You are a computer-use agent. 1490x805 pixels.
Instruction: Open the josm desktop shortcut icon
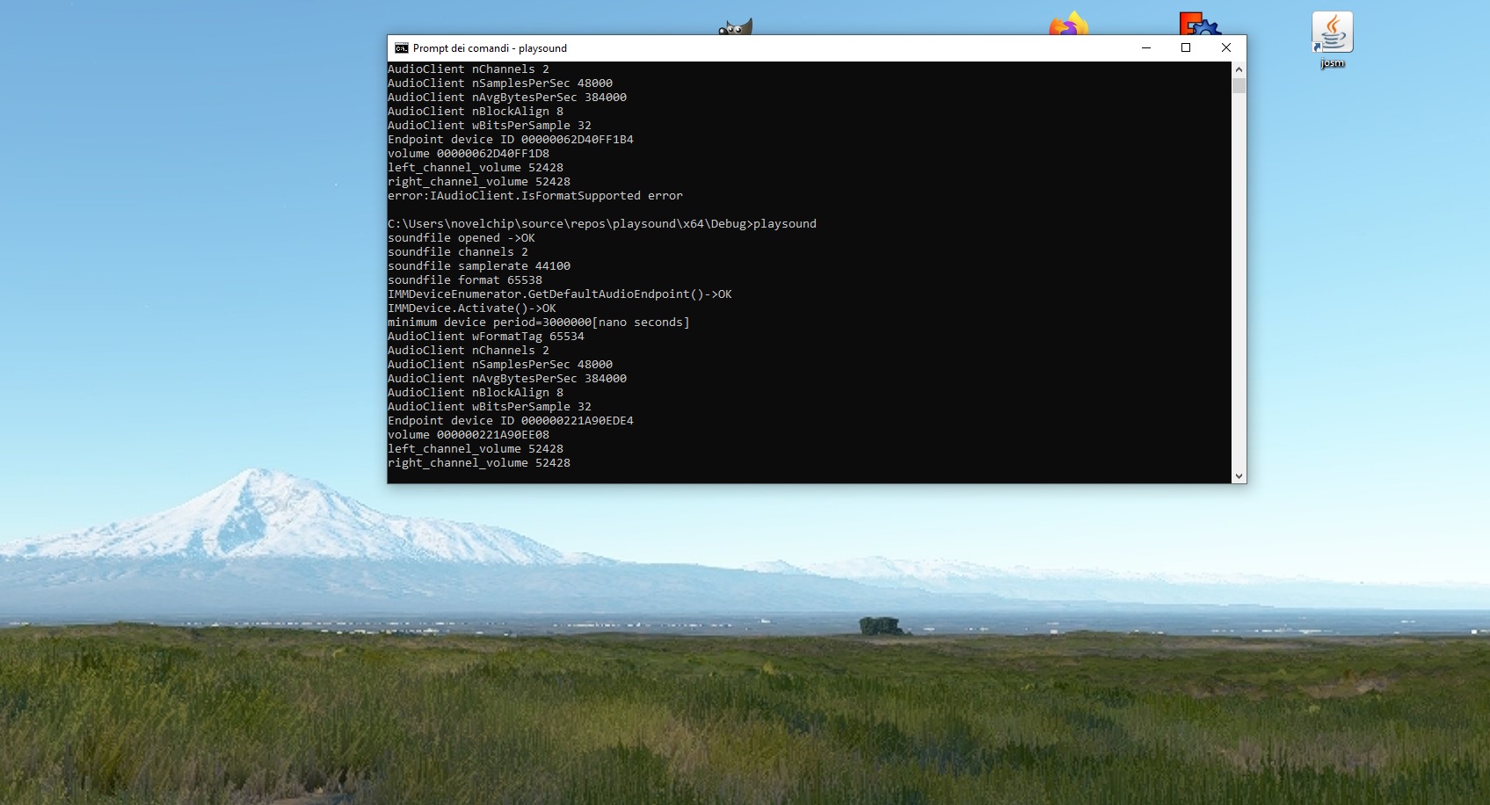pyautogui.click(x=1333, y=33)
